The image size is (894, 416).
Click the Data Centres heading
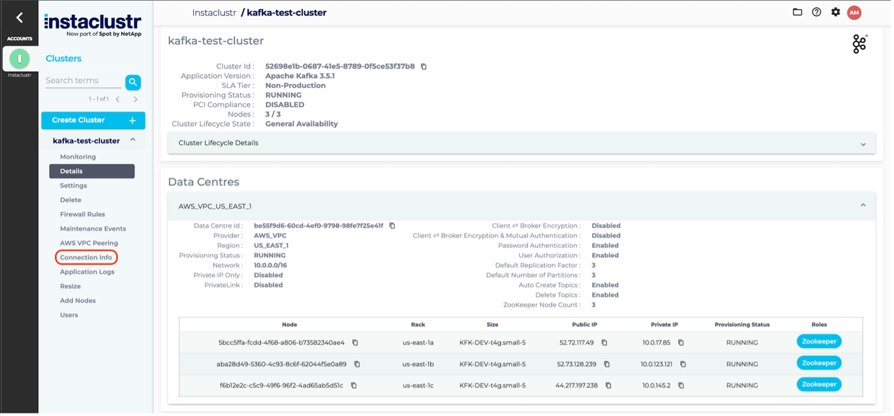(203, 182)
